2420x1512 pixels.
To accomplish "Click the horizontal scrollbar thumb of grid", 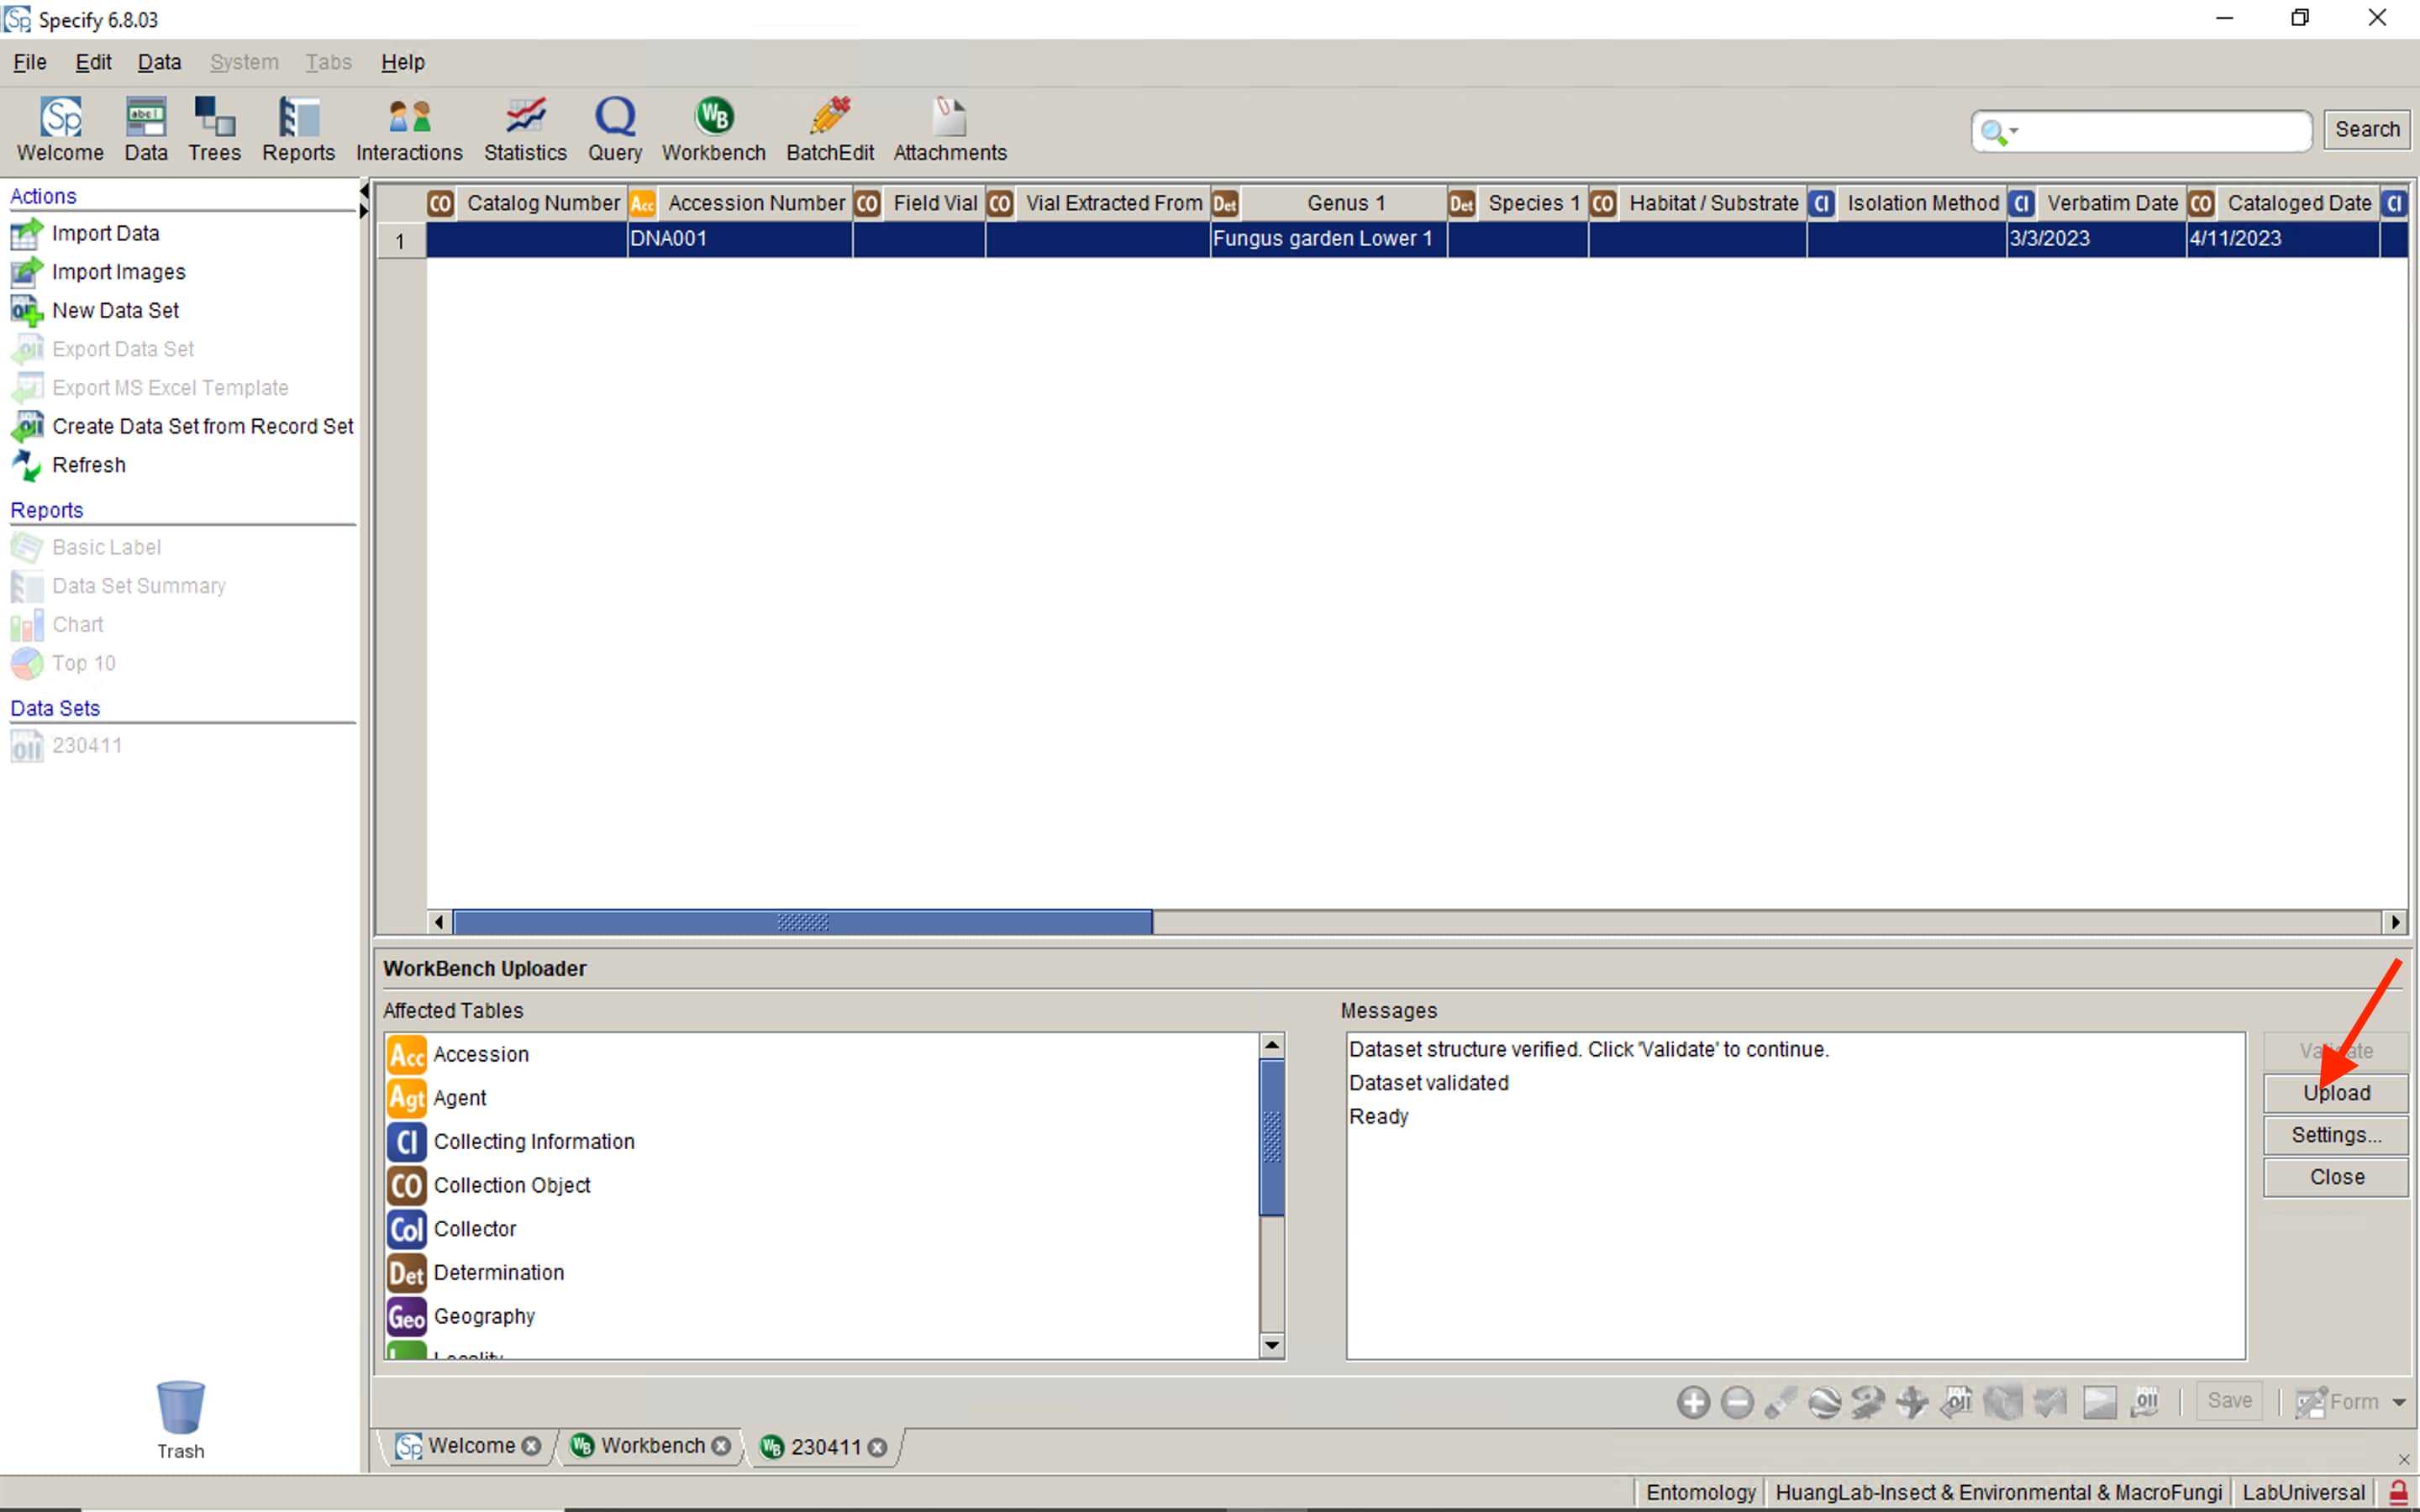I will tap(803, 922).
